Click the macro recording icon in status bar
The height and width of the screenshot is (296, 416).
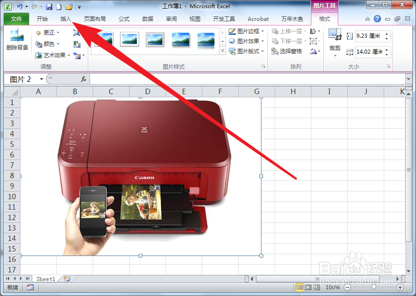click(30, 287)
